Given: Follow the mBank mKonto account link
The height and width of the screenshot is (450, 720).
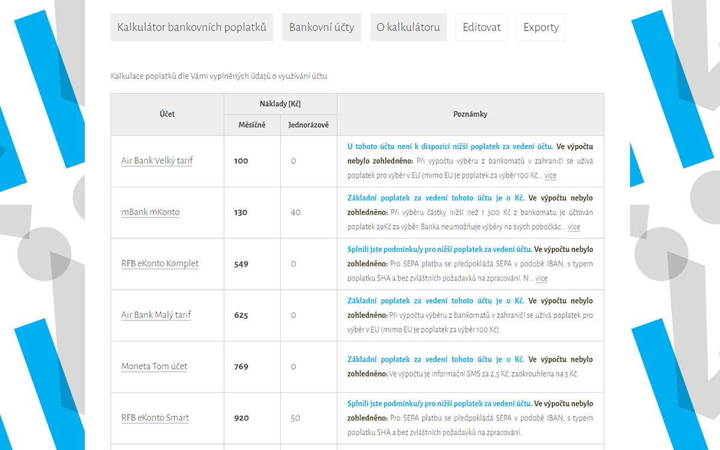Looking at the screenshot, I should [151, 212].
